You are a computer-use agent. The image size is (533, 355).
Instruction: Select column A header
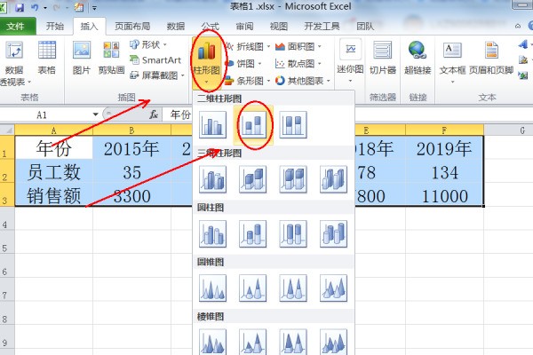[x=53, y=130]
